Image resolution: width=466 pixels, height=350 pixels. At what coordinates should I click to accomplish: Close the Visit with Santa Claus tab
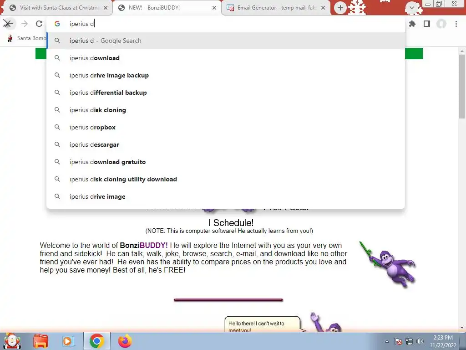click(106, 8)
